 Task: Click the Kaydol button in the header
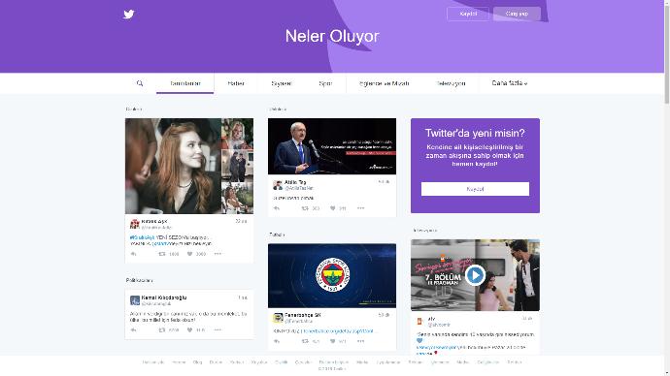[468, 14]
